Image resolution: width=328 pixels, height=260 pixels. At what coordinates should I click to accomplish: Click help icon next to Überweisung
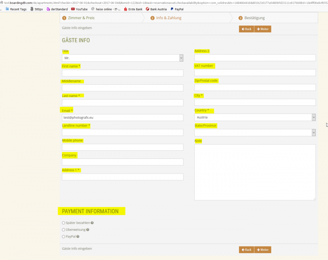pyautogui.click(x=87, y=230)
